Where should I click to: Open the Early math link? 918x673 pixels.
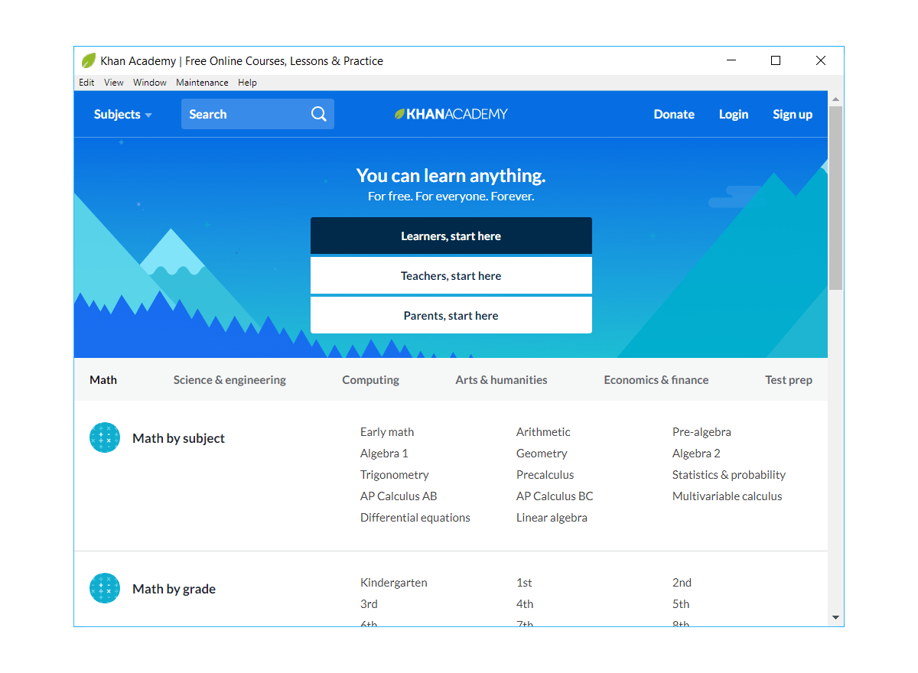tap(387, 432)
